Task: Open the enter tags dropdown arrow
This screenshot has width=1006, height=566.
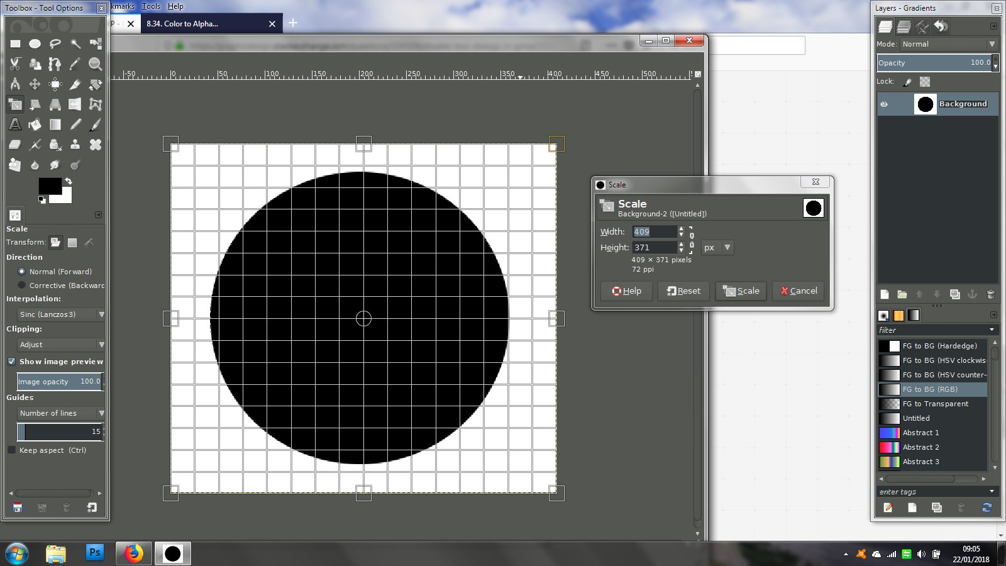Action: pyautogui.click(x=992, y=492)
